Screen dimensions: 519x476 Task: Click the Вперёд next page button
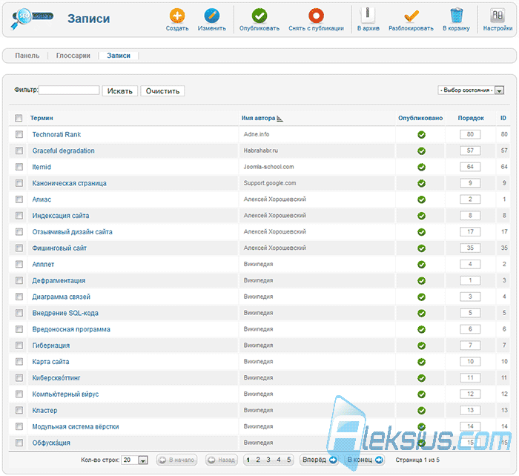(x=319, y=460)
